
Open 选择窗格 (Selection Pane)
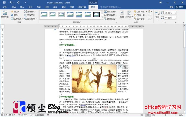click(x=139, y=19)
